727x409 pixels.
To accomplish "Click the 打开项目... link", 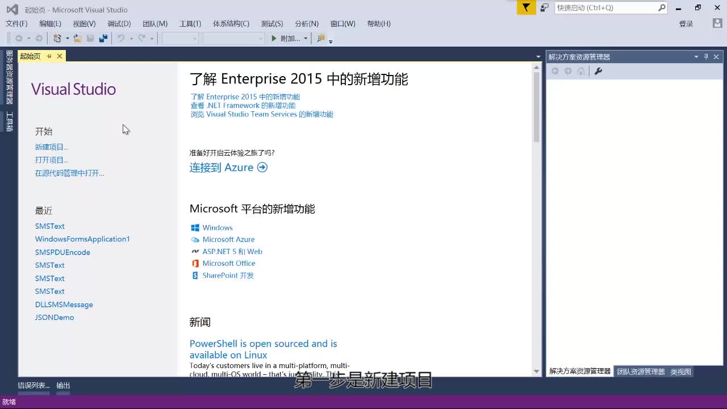I will (52, 160).
